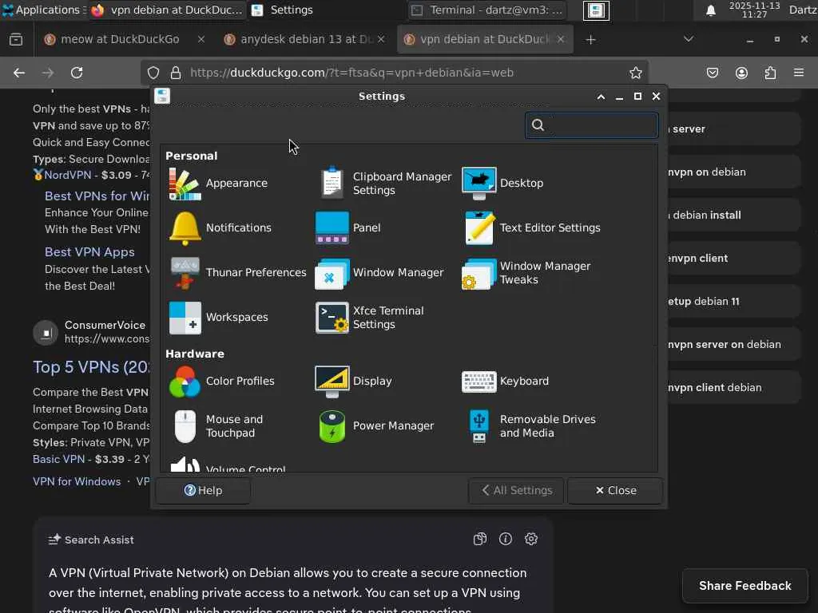Click Search Assist info icon
The image size is (818, 613).
tap(506, 539)
